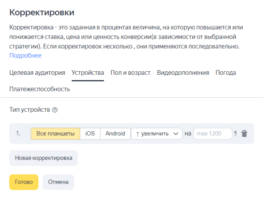Focus the max 1200 percent input field
This screenshot has height=198, width=265.
tap(212, 134)
